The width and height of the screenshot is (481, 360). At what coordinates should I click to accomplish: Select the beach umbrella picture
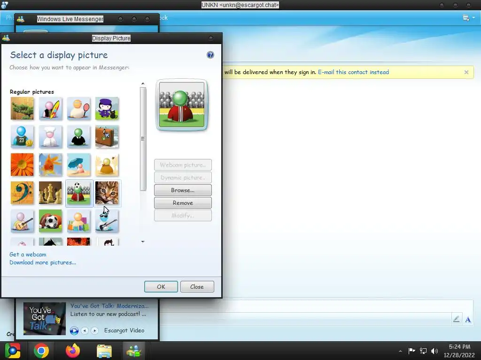coord(78,165)
